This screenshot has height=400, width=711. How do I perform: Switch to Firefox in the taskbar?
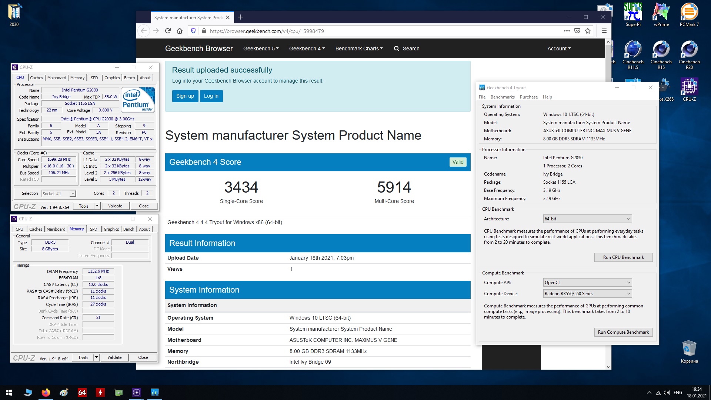[46, 393]
